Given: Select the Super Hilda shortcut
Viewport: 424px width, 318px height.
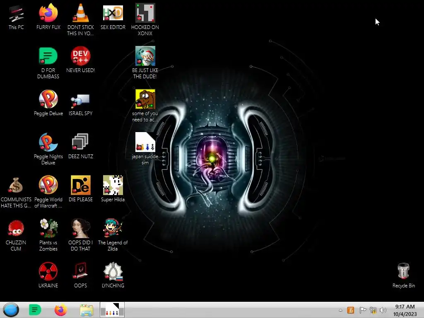Looking at the screenshot, I should coord(113,189).
